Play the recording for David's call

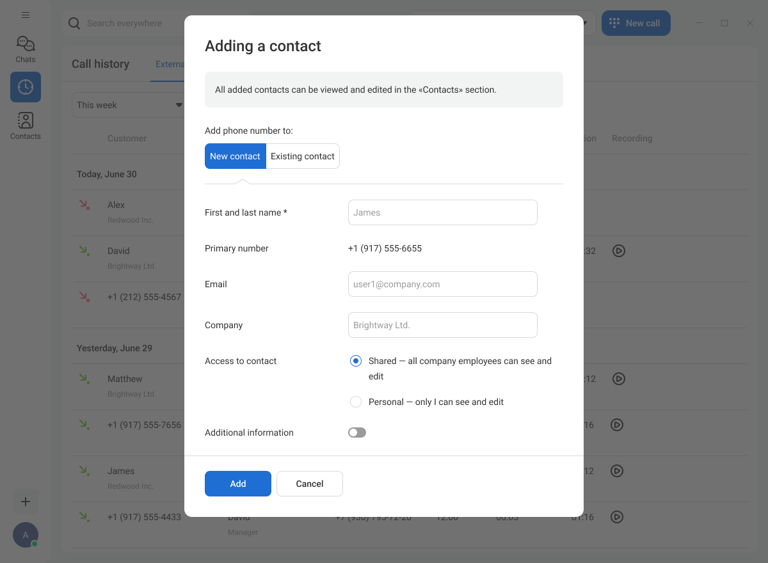[618, 251]
